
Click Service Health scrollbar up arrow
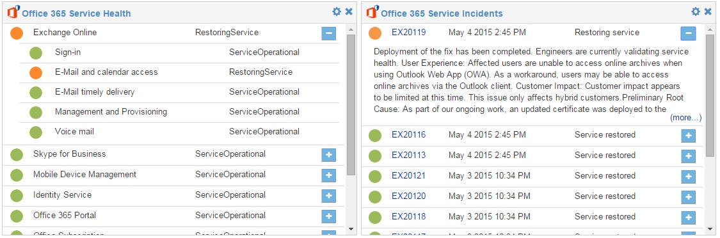click(x=351, y=29)
